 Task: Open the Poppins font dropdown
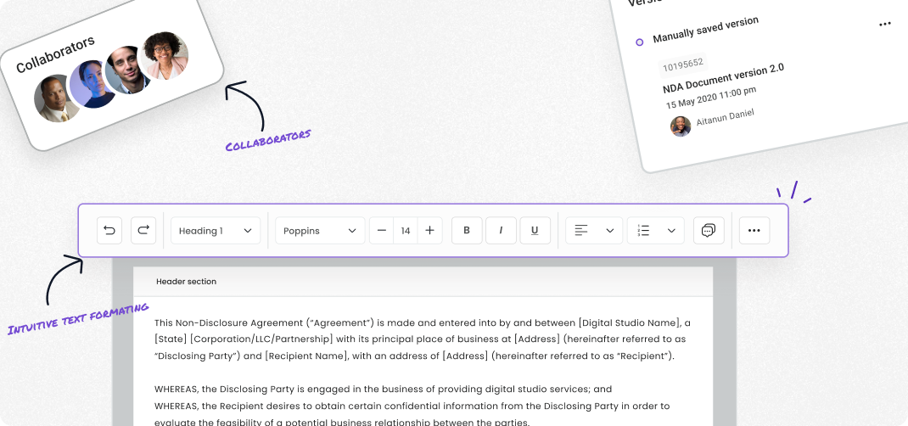[x=320, y=230]
